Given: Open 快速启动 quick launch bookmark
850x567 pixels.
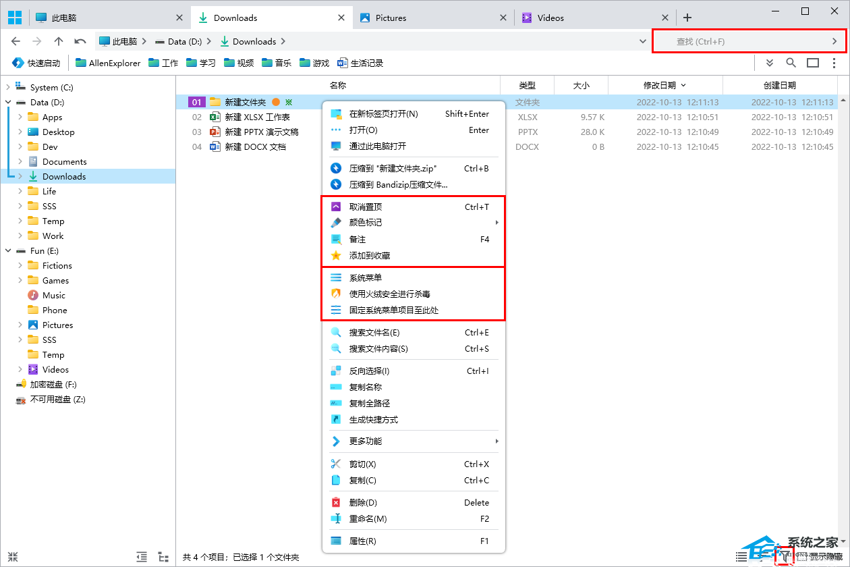Looking at the screenshot, I should point(36,63).
